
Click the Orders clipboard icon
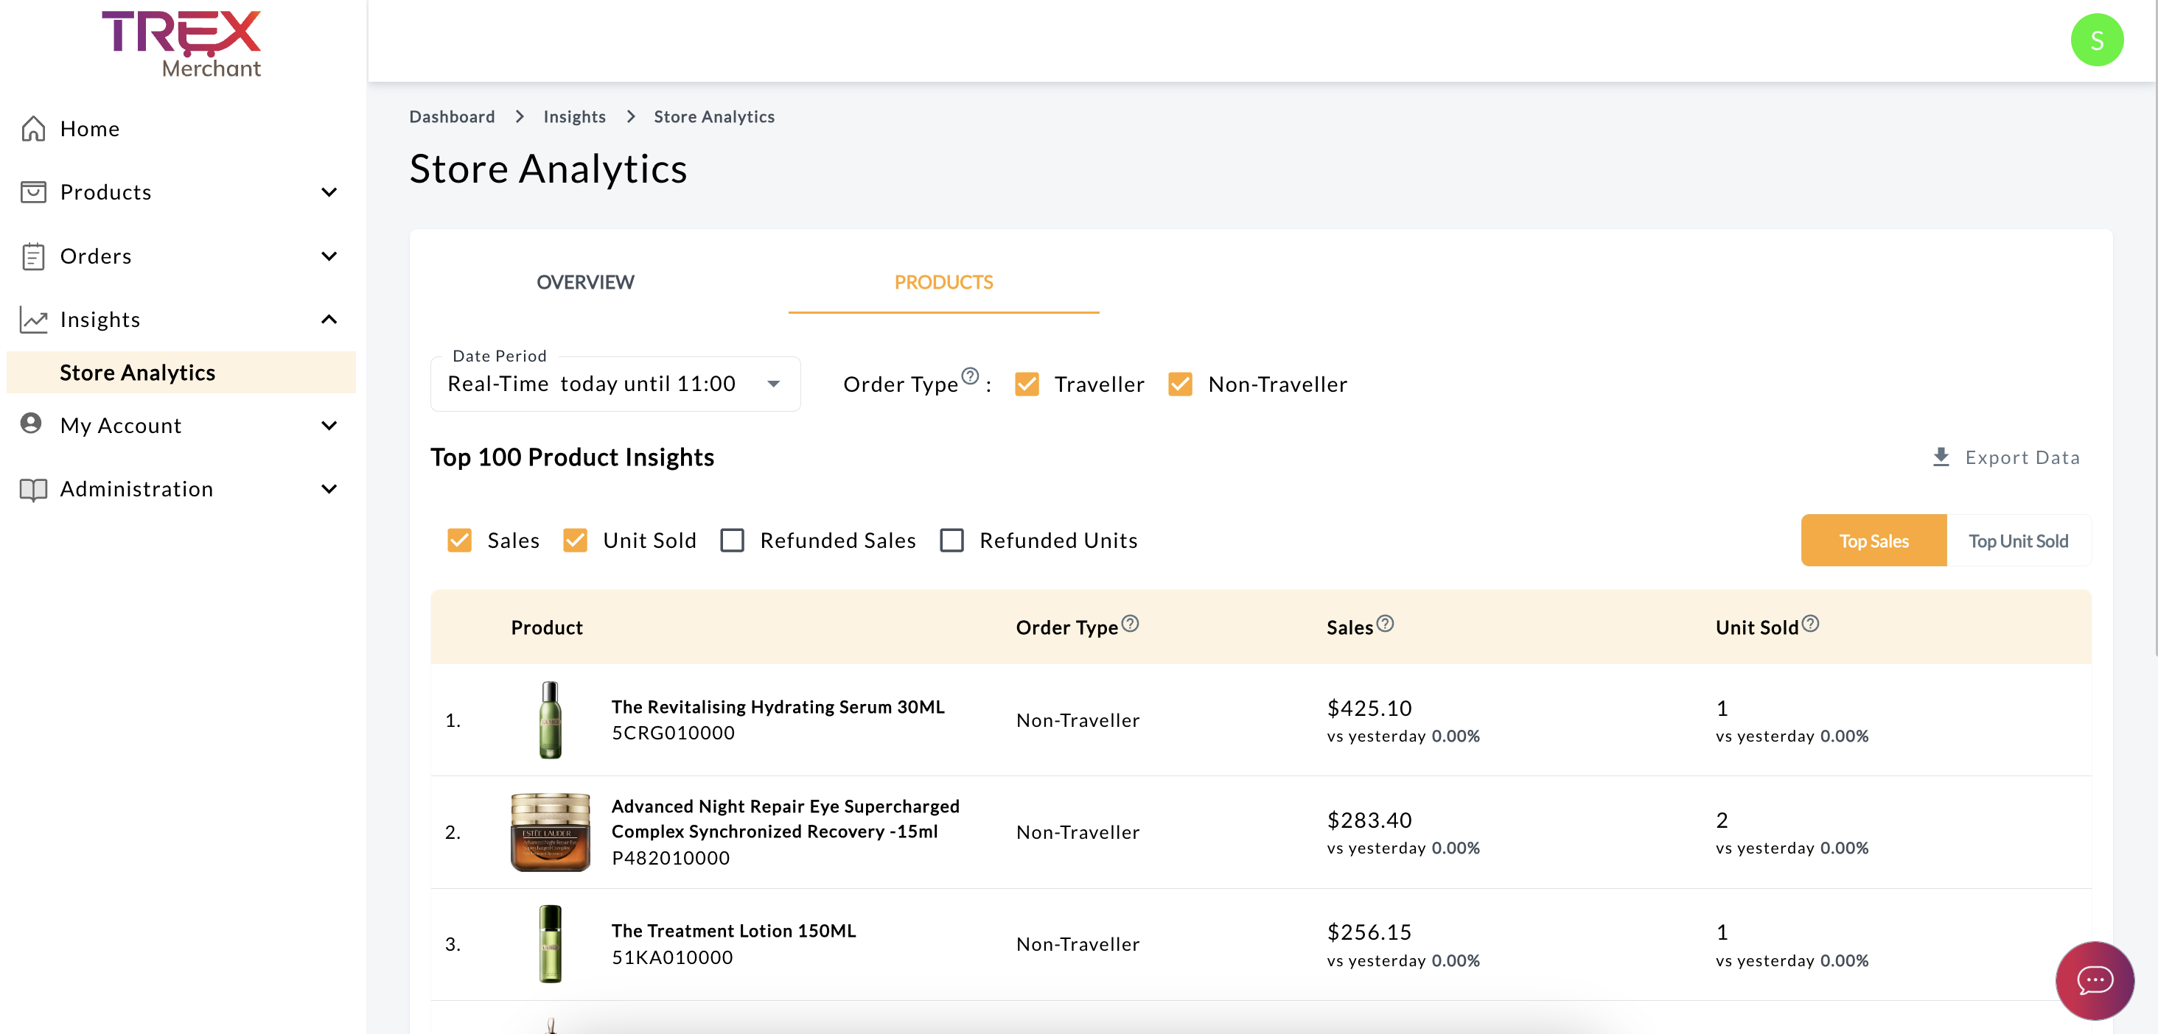point(33,256)
